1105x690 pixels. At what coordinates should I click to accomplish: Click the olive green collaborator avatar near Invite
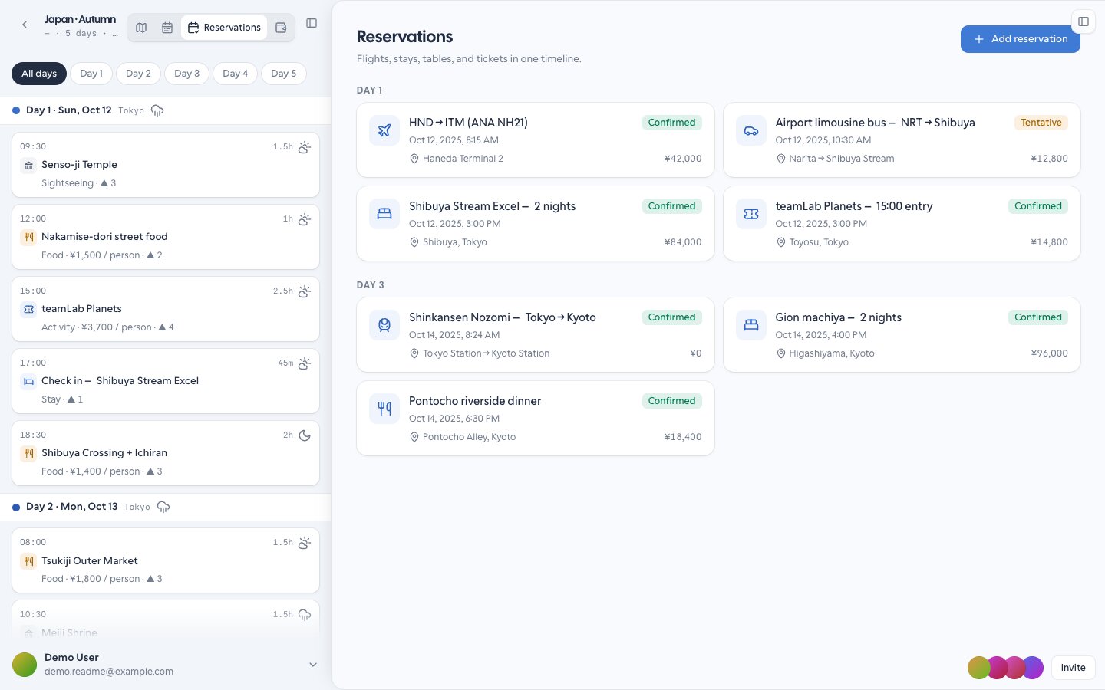coord(978,668)
